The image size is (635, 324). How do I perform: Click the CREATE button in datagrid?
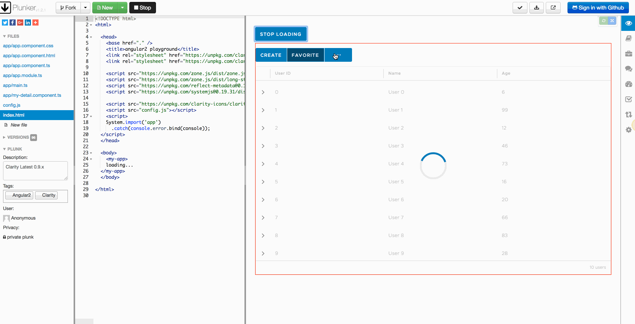point(271,55)
